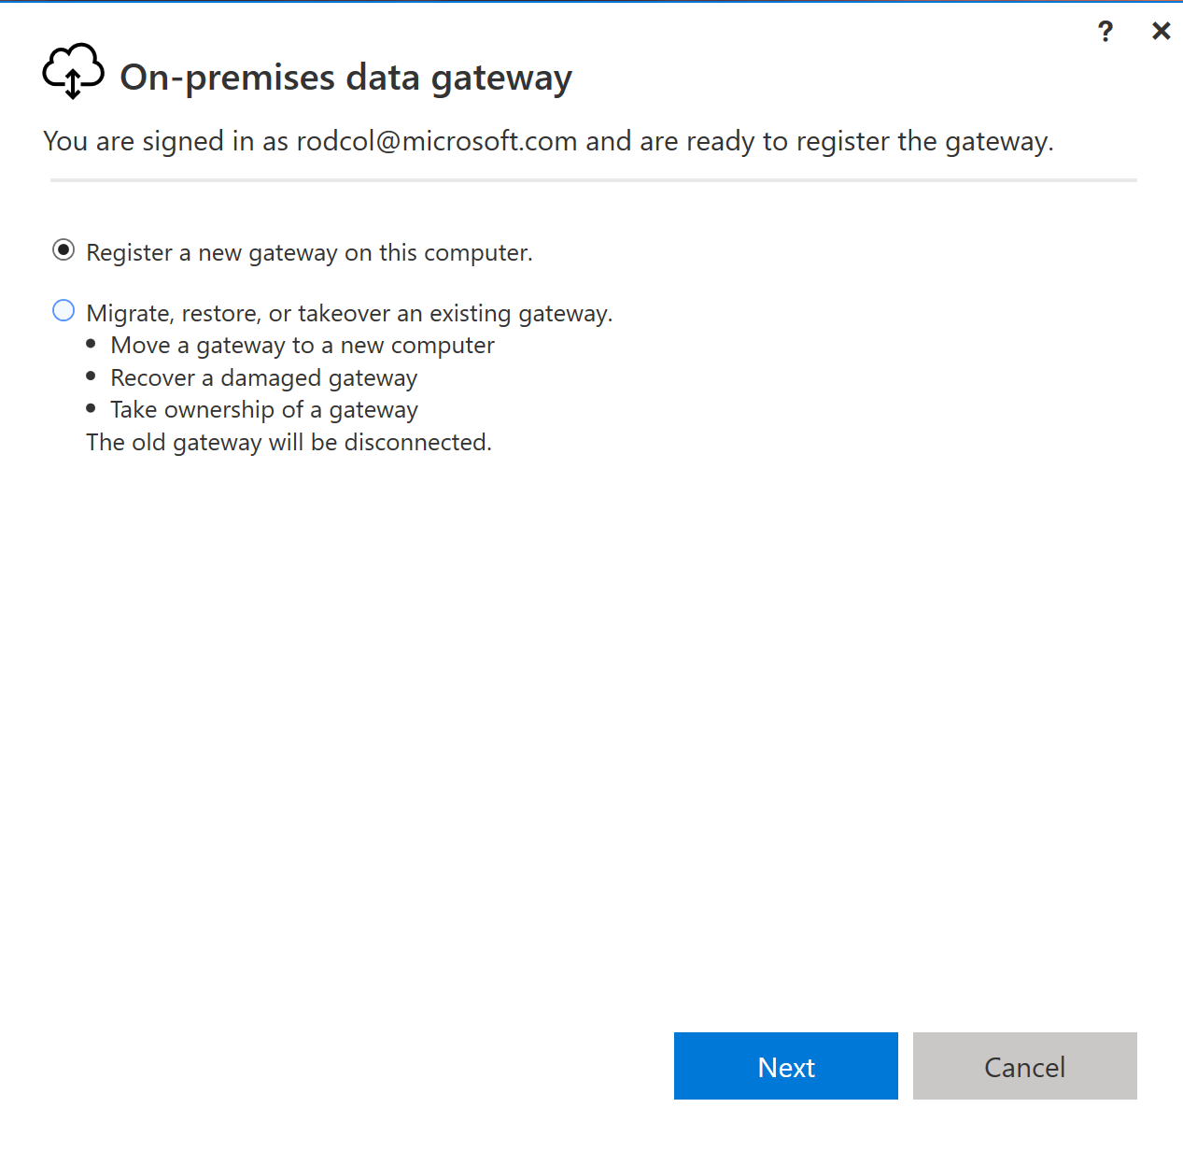Click the horizontal divider under the sign-in message
This screenshot has width=1183, height=1150.
click(593, 179)
